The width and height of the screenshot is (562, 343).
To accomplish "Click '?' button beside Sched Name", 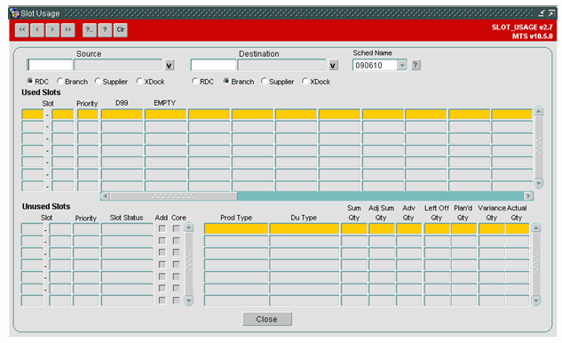I will click(416, 65).
